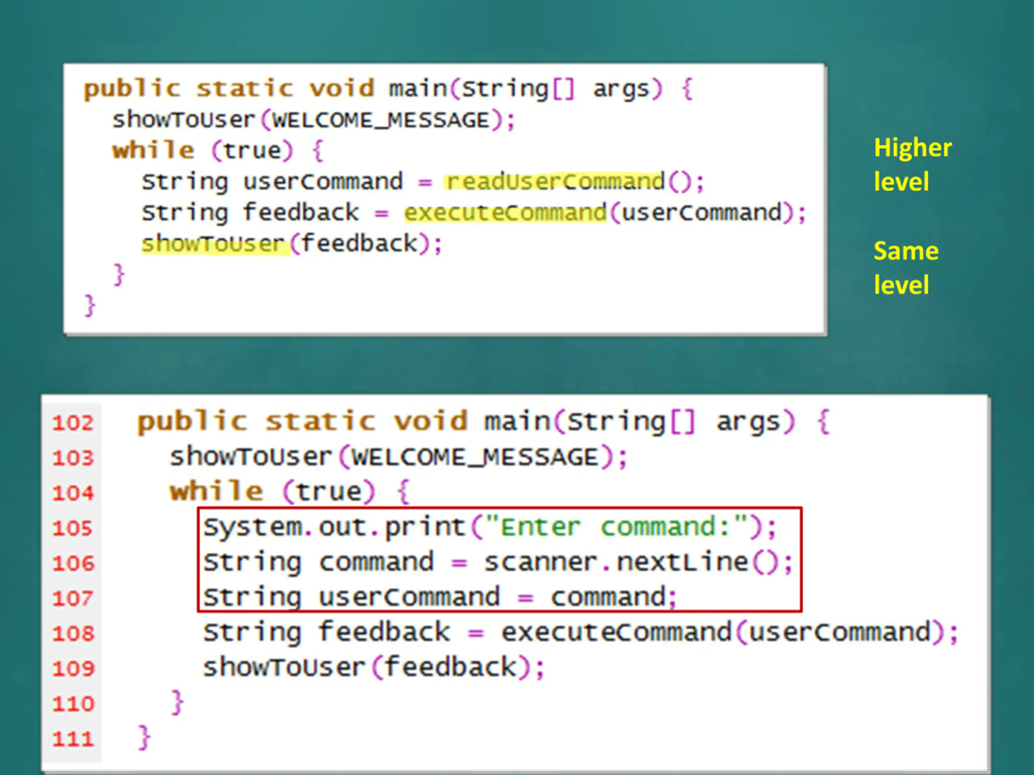This screenshot has width=1034, height=775.
Task: Click line number 110
Action: [x=73, y=704]
